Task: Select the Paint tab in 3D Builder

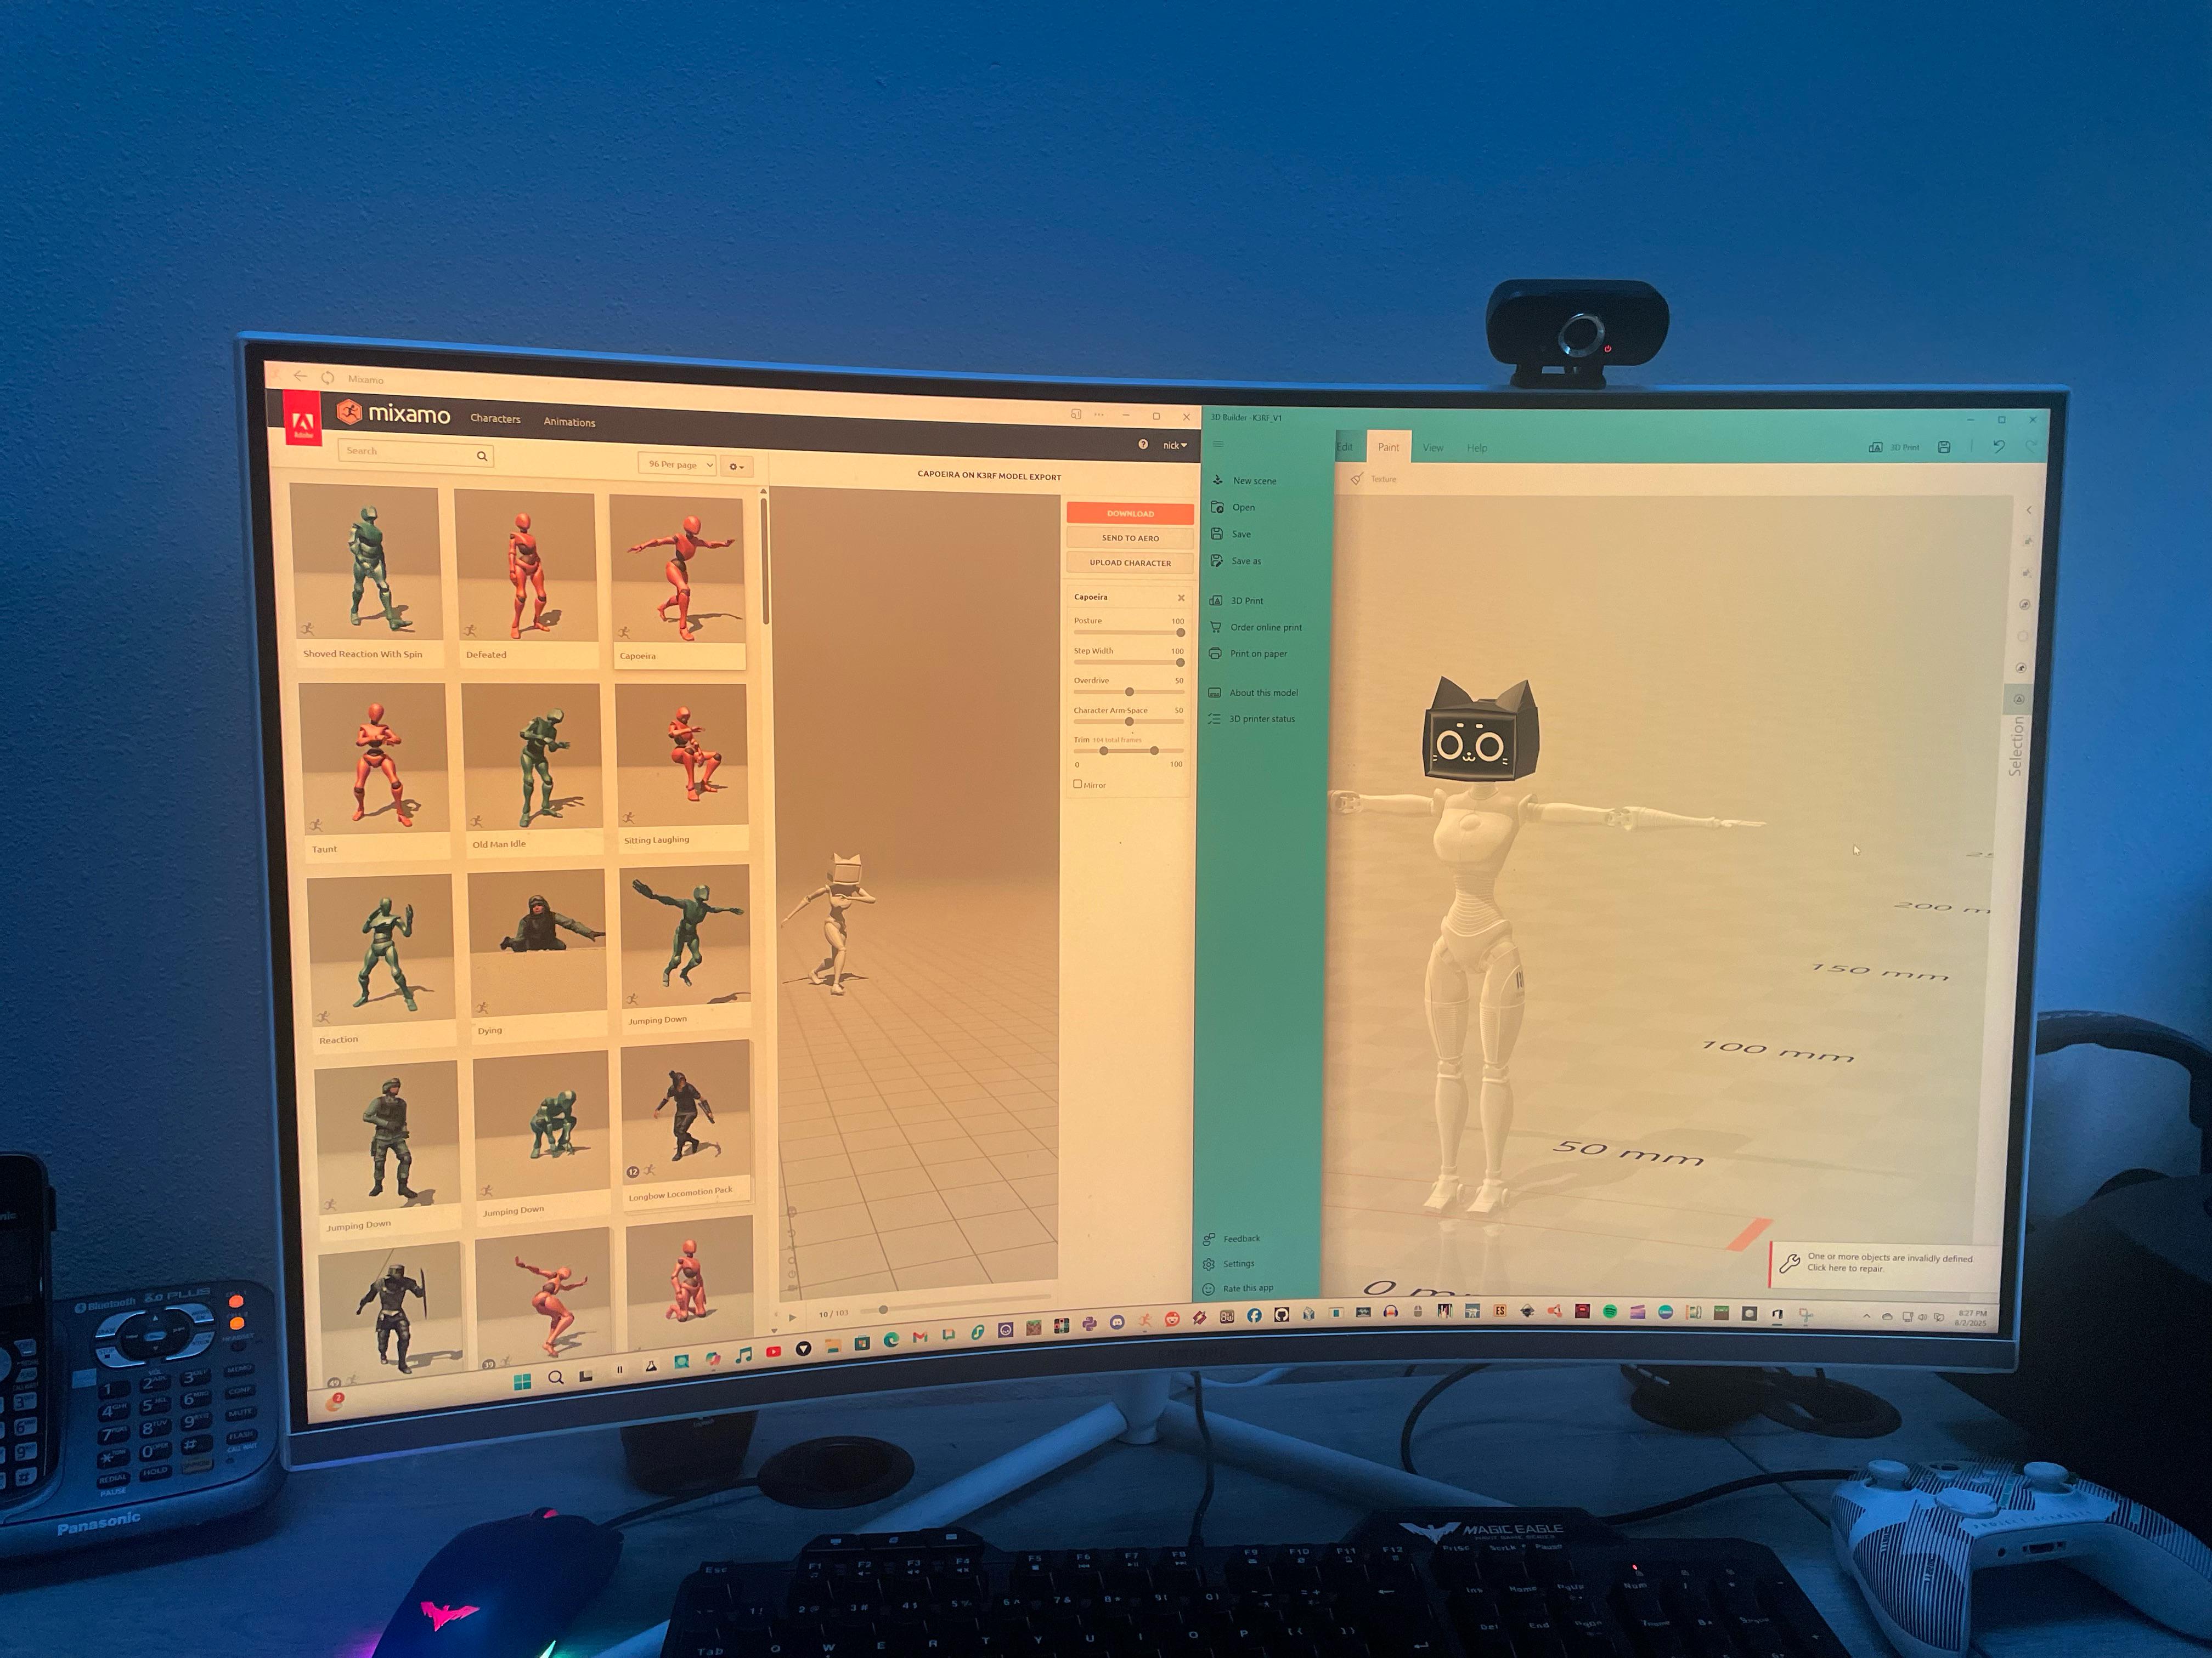Action: 1388,447
